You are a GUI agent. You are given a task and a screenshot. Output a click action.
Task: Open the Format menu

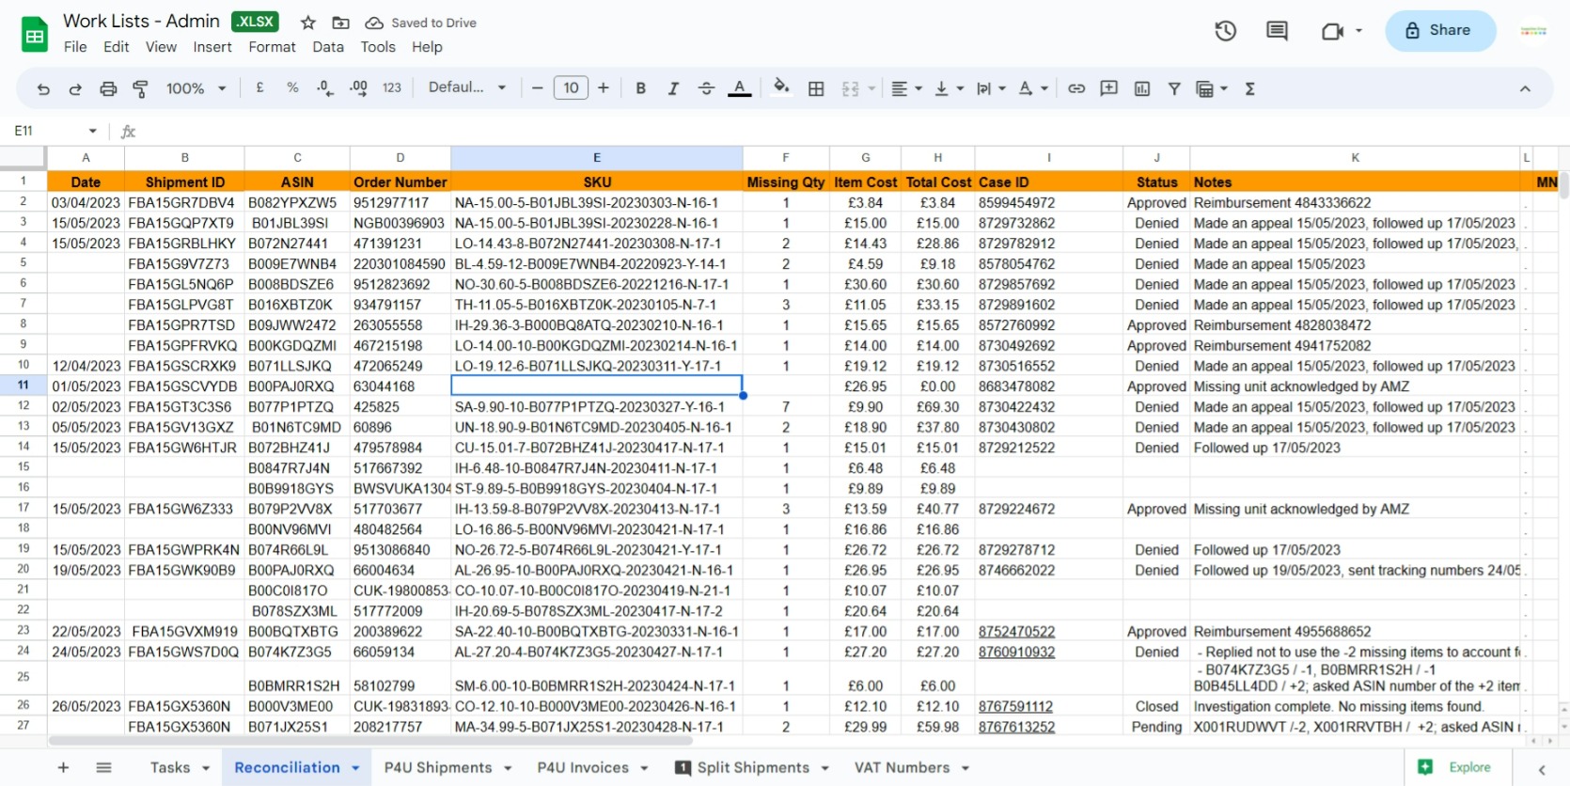coord(272,47)
